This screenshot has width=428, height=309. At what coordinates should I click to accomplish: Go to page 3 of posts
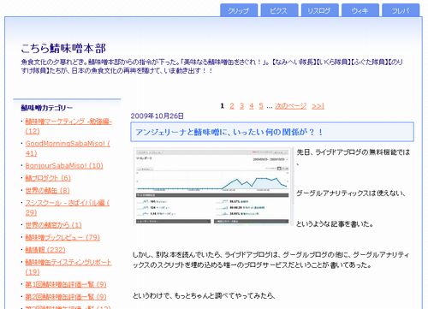coord(241,106)
